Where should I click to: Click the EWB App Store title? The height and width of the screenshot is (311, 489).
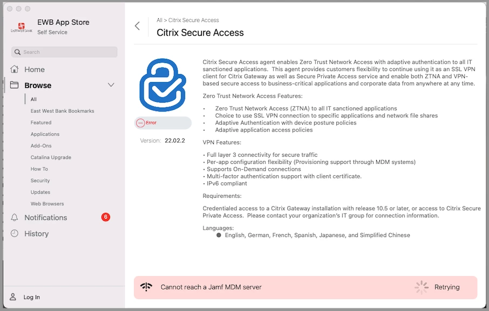tap(63, 22)
